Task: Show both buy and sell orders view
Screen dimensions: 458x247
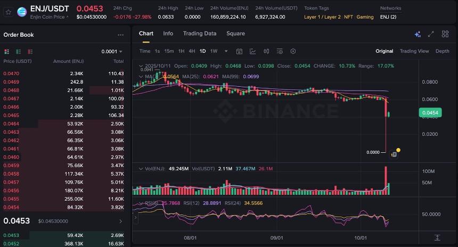Action: pos(7,52)
